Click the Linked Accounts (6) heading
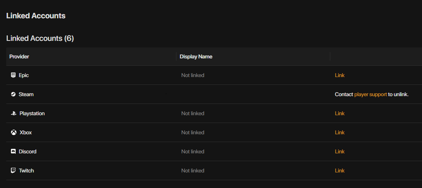Viewport: 422px width, 188px height. click(40, 38)
